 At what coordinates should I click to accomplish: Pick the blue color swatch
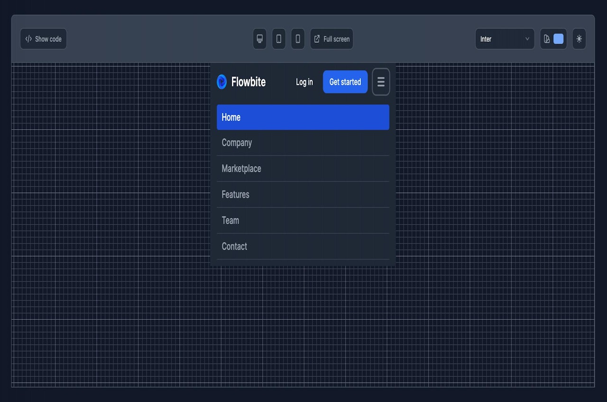click(x=559, y=39)
